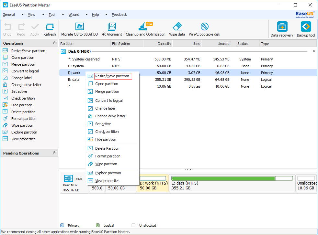Select the D: work (NTFS) block in disk map

click(x=153, y=183)
